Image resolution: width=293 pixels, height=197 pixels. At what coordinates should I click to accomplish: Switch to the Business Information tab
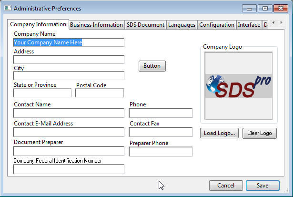pos(96,25)
